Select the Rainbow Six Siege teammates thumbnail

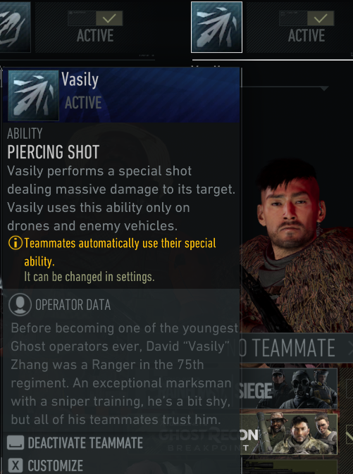(x=289, y=389)
